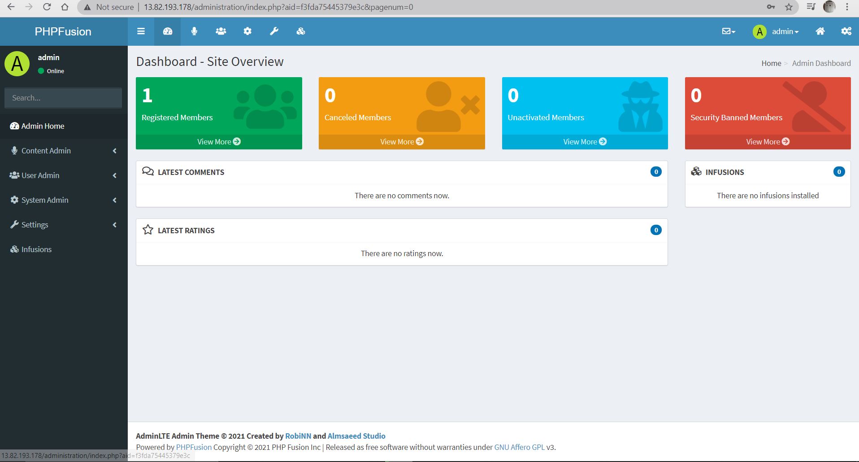859x462 pixels.
Task: Select Infusions in the sidebar menu
Action: coord(36,249)
